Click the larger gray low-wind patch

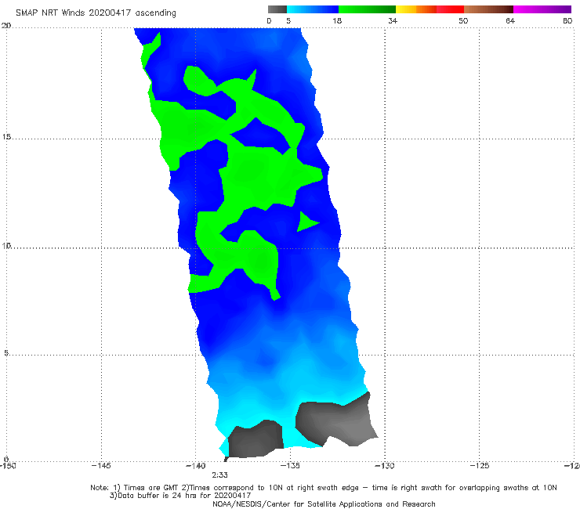point(335,421)
